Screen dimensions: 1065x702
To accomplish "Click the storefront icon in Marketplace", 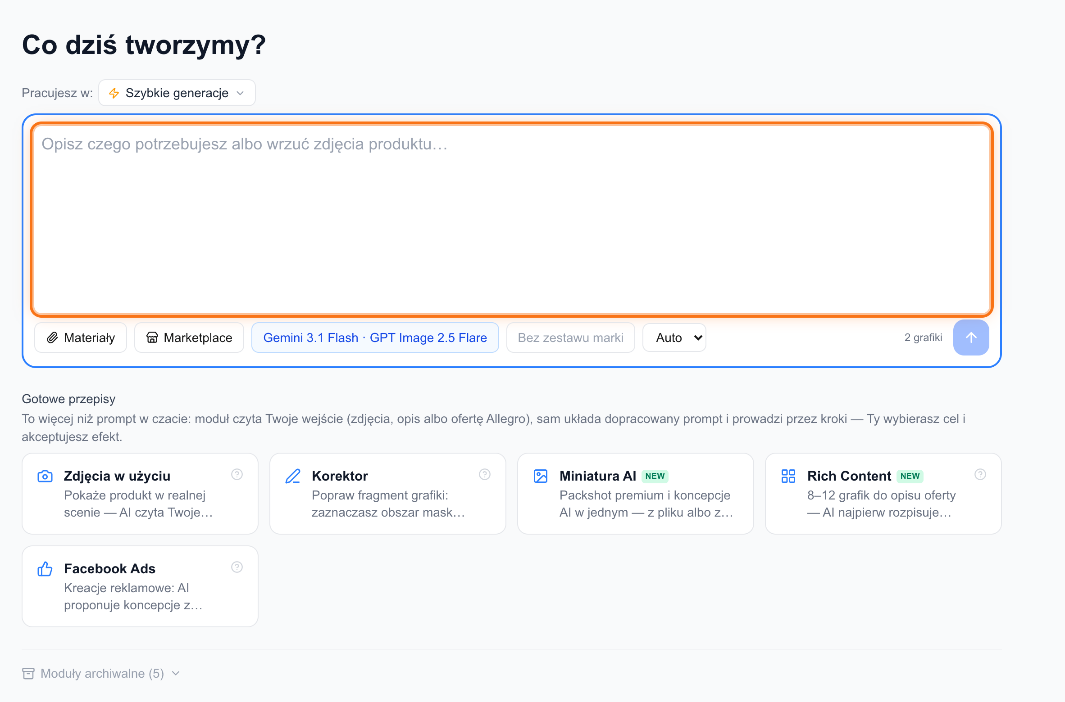I will point(152,337).
